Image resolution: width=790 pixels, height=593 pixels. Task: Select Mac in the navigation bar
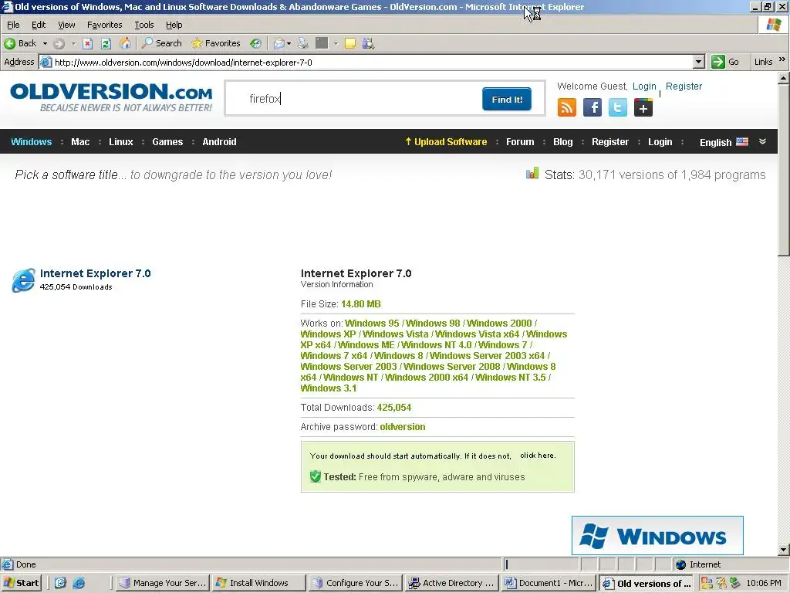[80, 142]
